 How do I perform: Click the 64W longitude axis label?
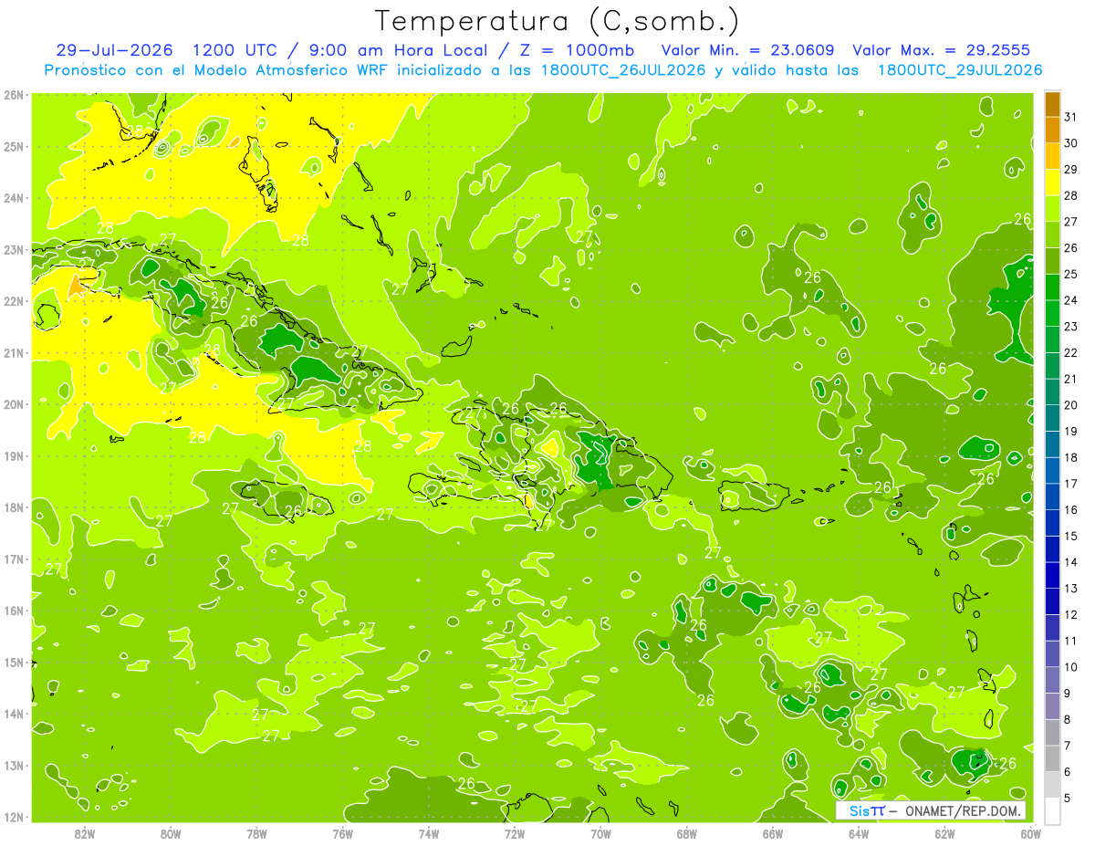(x=858, y=833)
